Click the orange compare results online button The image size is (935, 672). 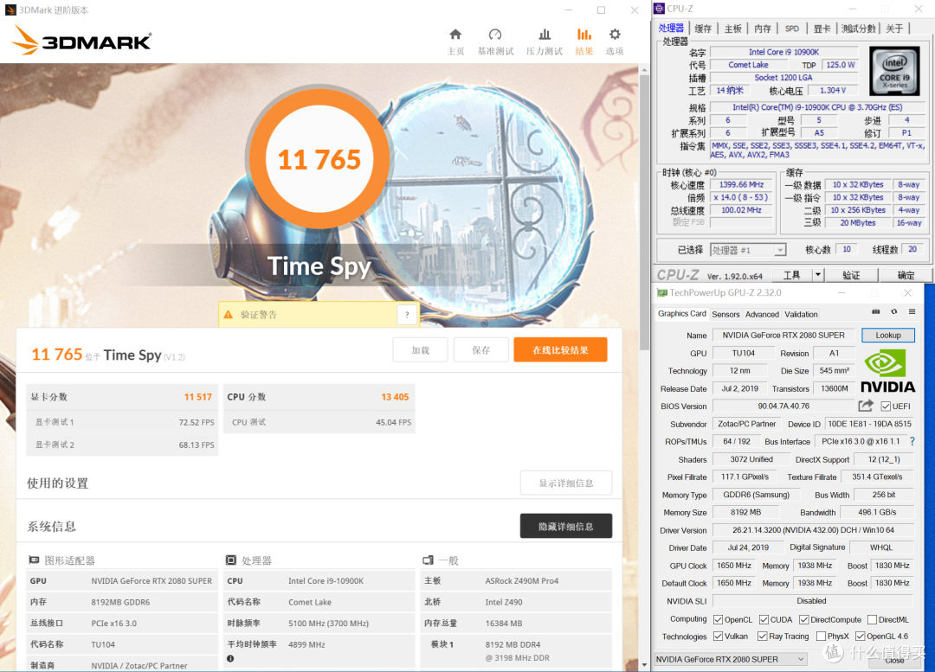560,350
